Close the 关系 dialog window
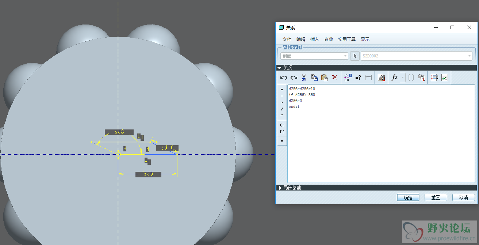Viewport: 479px width, 245px height. 469,27
